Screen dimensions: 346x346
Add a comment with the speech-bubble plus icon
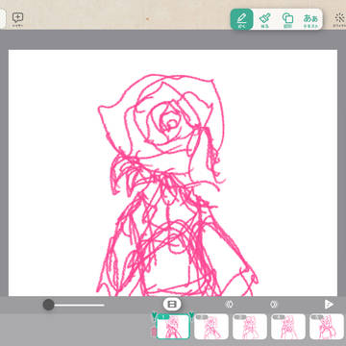(17, 18)
